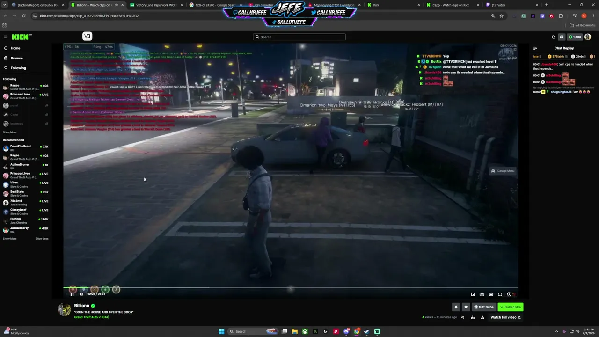
Task: Open Ragee in the Following list
Action: 26,88
